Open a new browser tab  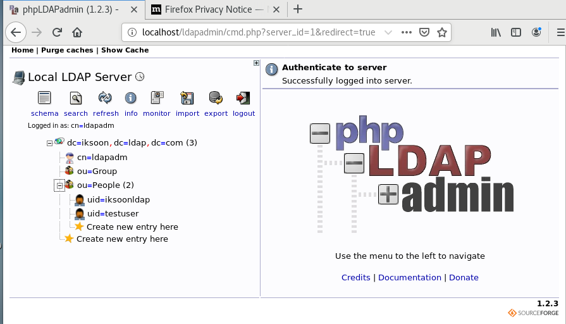[298, 9]
